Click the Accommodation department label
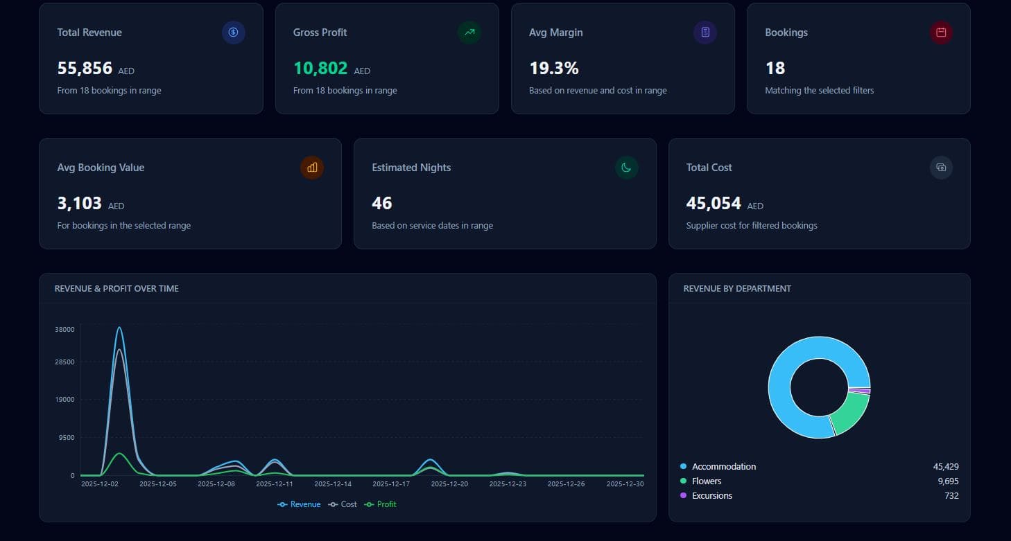 pos(724,467)
